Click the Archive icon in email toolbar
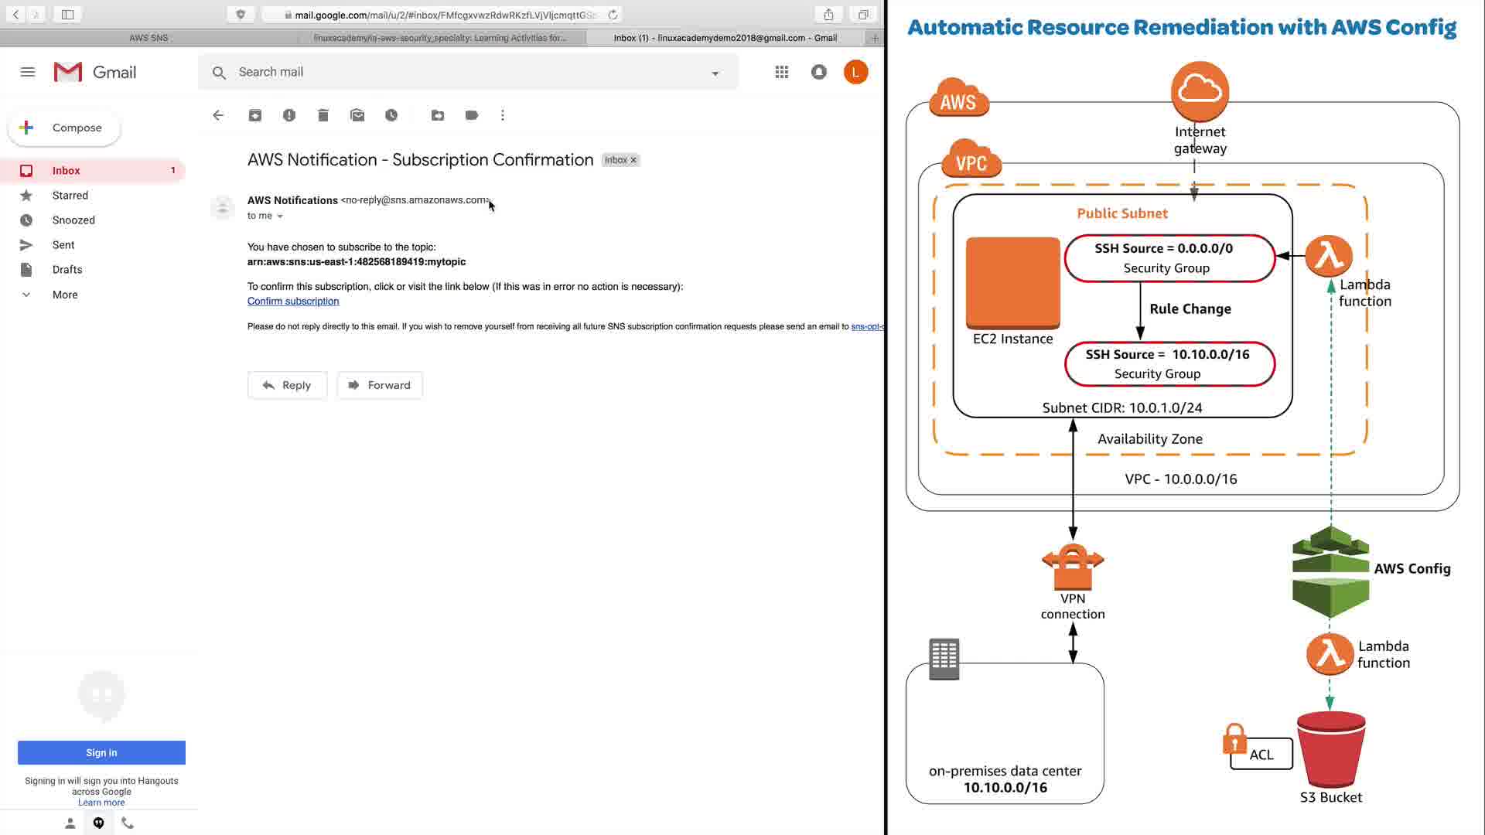This screenshot has height=835, width=1485. (x=254, y=115)
